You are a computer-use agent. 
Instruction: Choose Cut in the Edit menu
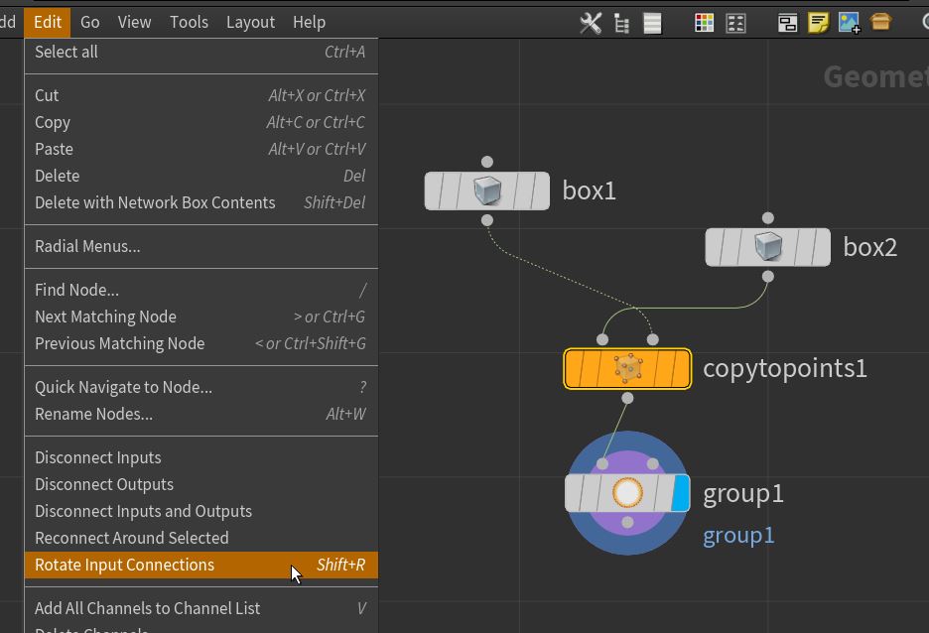click(200, 95)
